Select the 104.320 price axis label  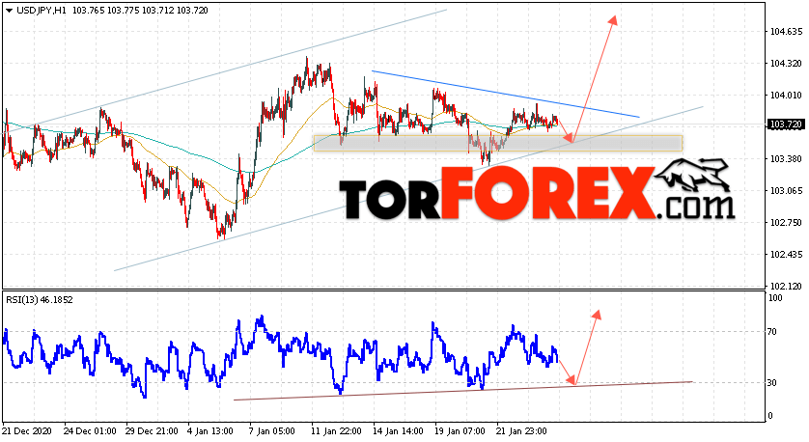pyautogui.click(x=785, y=64)
